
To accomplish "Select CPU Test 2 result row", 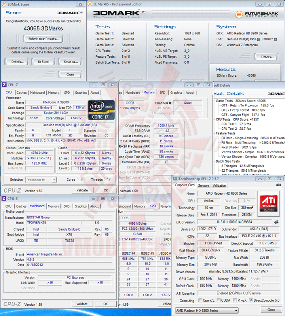I will coord(236,129).
